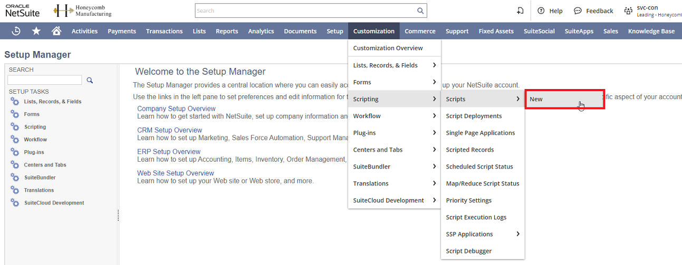The width and height of the screenshot is (682, 265).
Task: Click the Honeycomb Manufacturing logo
Action: coord(83,11)
